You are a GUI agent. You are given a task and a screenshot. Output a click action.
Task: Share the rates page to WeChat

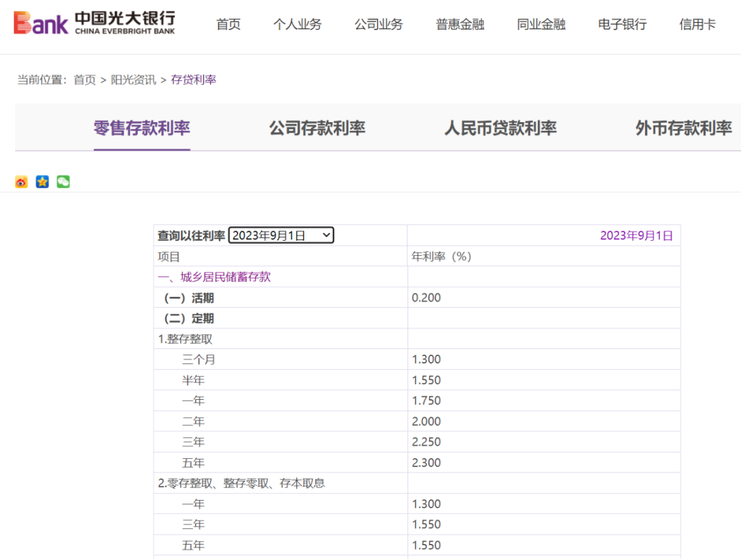[x=62, y=181]
